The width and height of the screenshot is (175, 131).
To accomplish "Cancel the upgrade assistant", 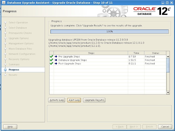I will tap(165, 127).
